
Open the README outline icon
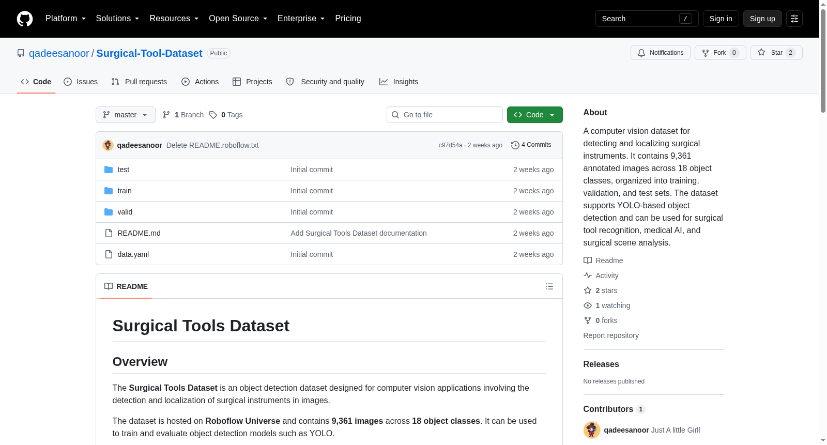(x=549, y=286)
